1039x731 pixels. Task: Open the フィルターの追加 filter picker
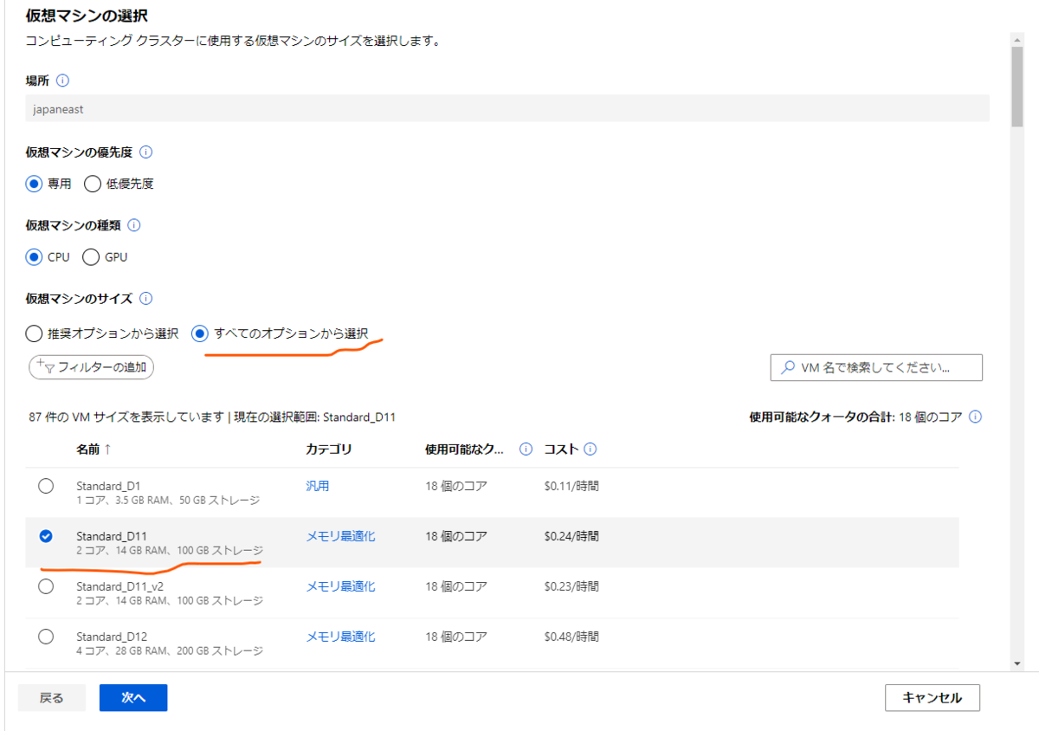point(90,366)
